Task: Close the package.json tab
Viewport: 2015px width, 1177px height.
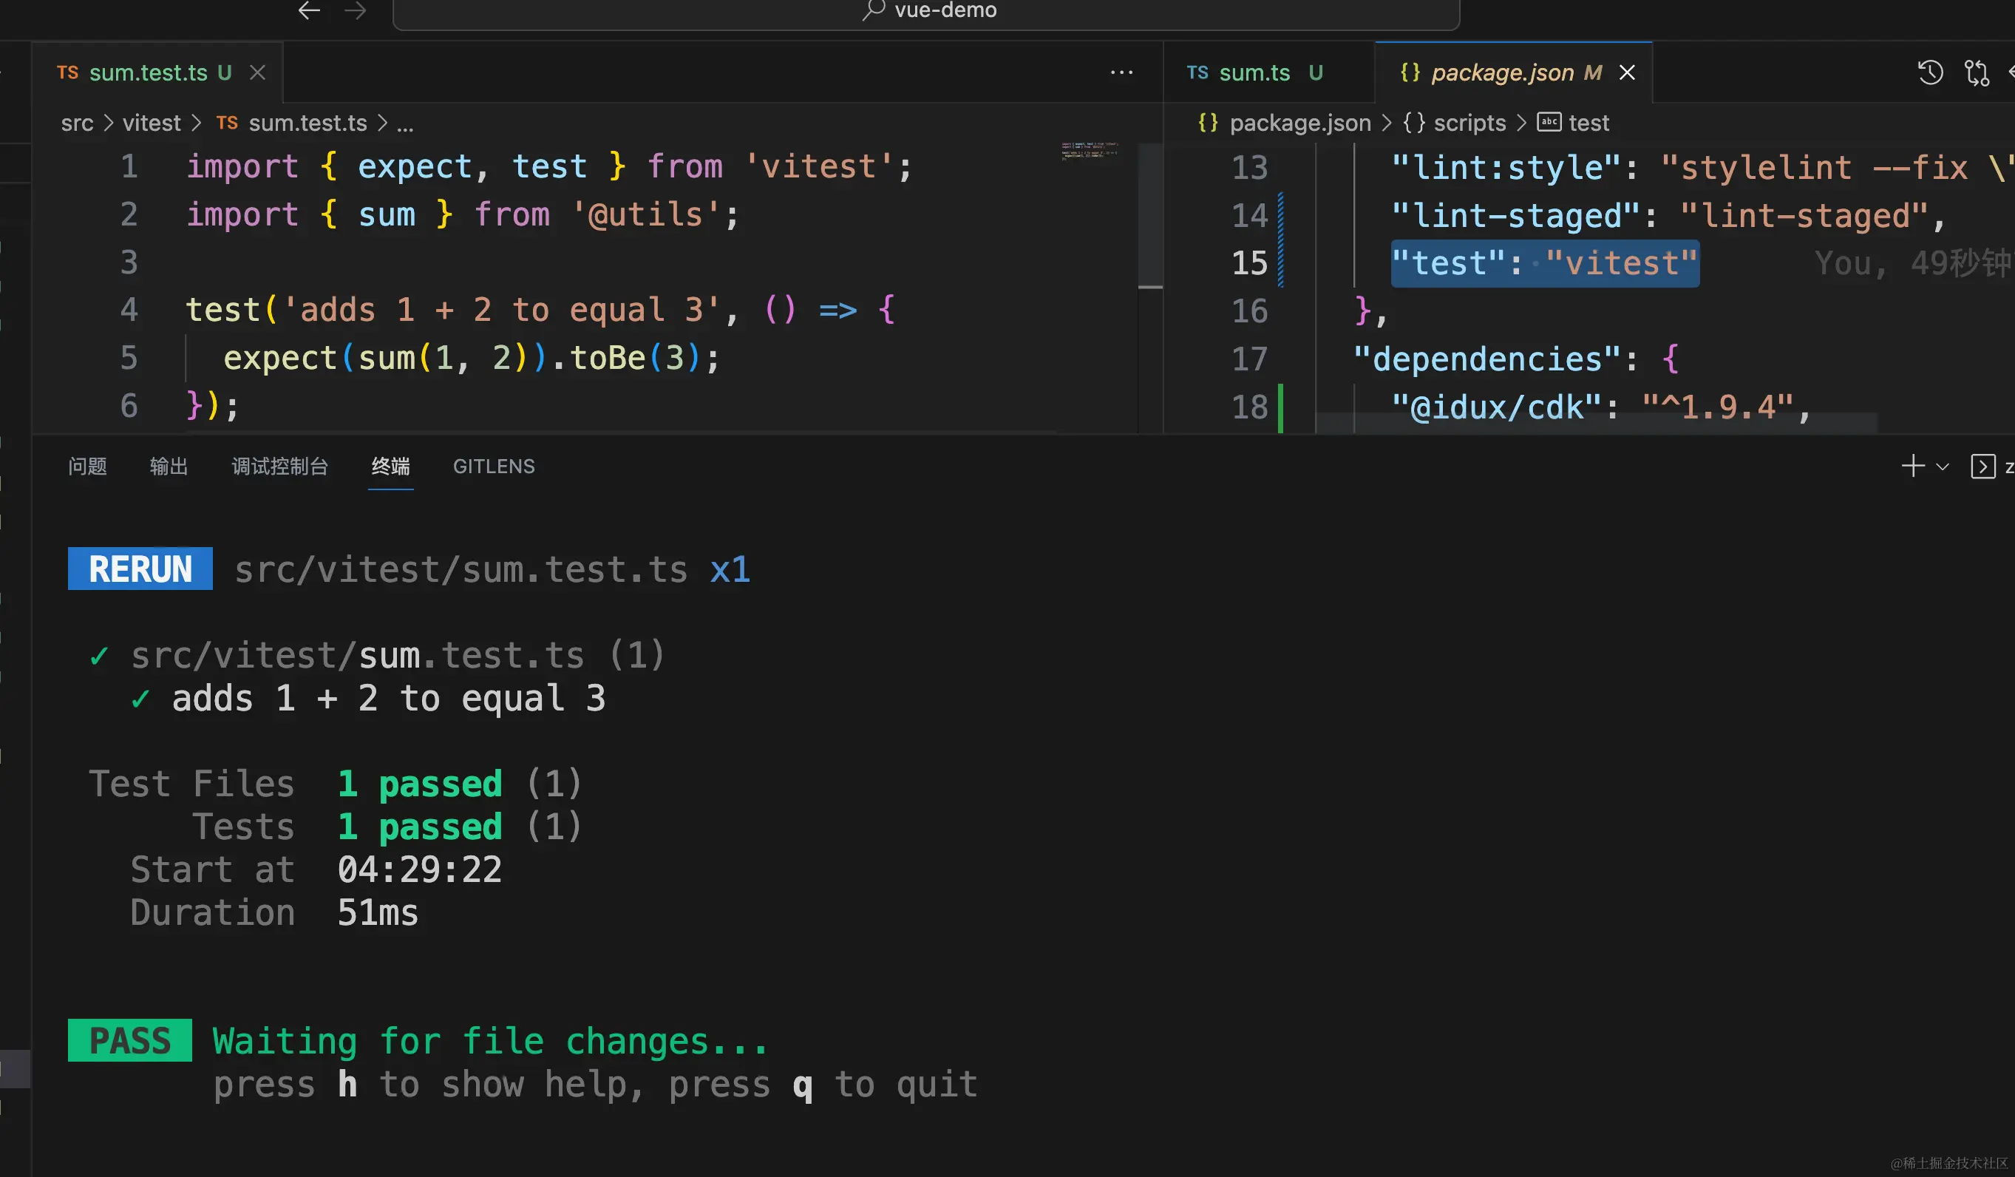Action: point(1626,72)
